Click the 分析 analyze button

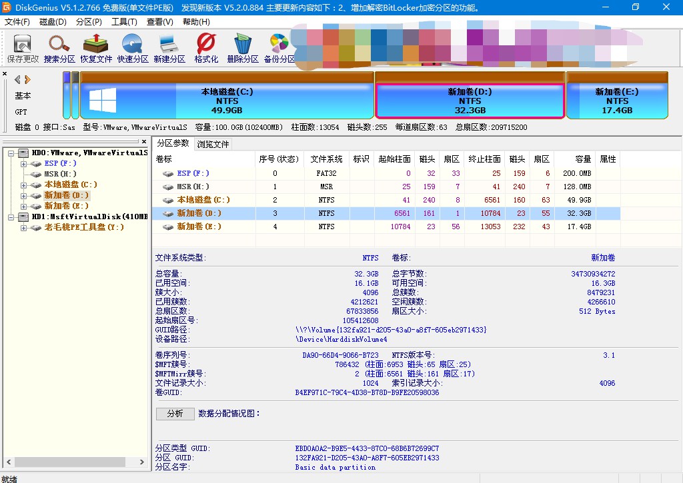coord(175,413)
